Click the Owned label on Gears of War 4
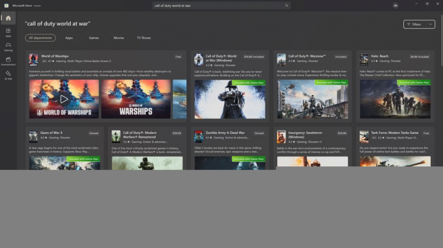443x248 pixels. 93,133
